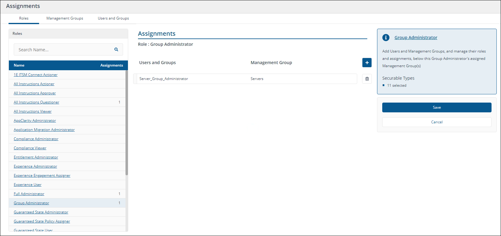Viewport: 501px width, 236px height.
Task: Click the info icon beside Group Administrator
Action: pyautogui.click(x=386, y=38)
